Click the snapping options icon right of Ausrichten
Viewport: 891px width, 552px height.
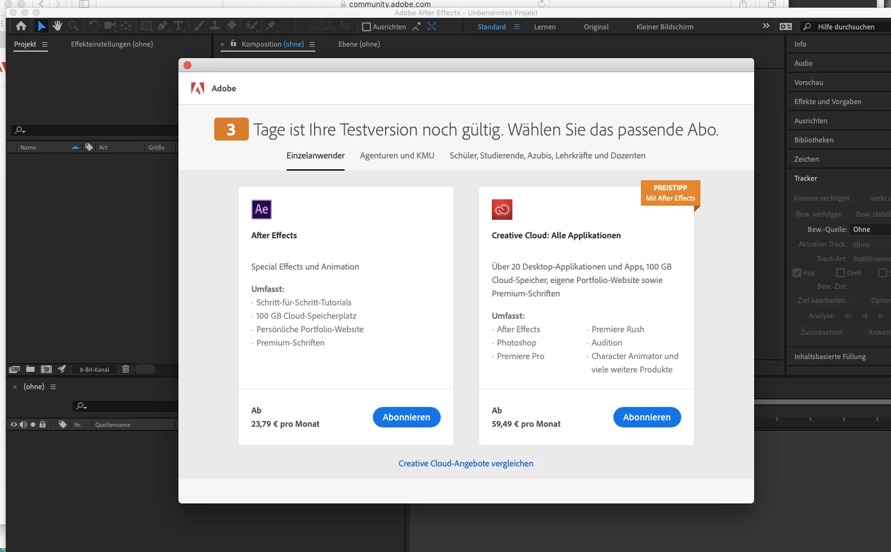click(x=416, y=26)
